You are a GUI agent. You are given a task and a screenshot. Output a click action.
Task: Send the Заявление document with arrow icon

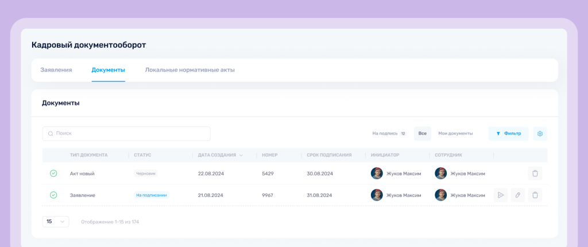(x=501, y=195)
